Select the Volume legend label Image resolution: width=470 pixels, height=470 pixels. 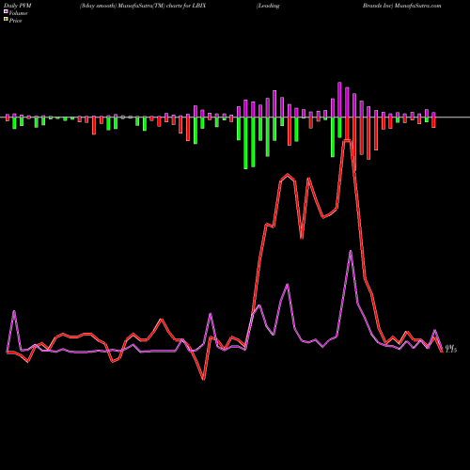pyautogui.click(x=18, y=13)
